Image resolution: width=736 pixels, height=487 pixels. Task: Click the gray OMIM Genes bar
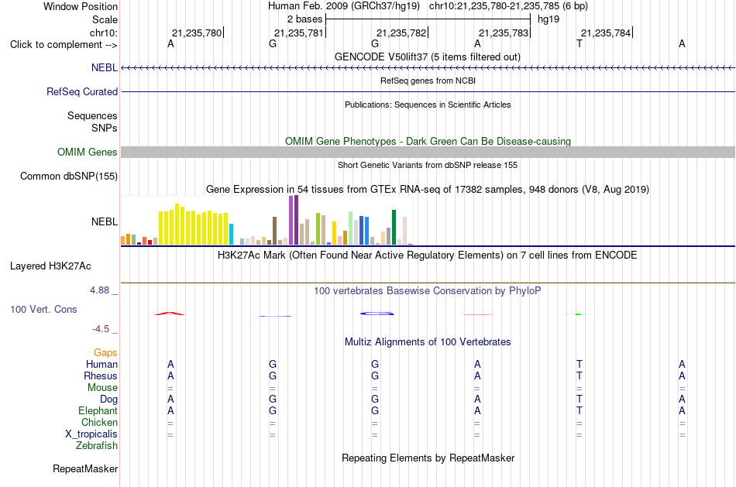click(428, 152)
